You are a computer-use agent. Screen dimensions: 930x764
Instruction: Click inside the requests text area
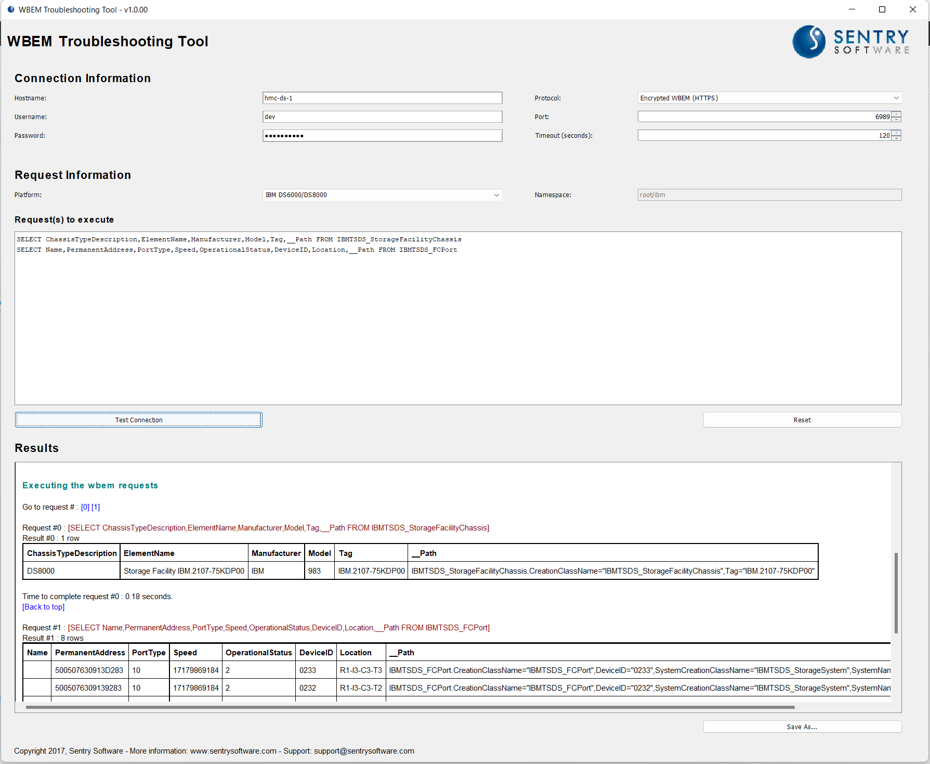(x=458, y=318)
